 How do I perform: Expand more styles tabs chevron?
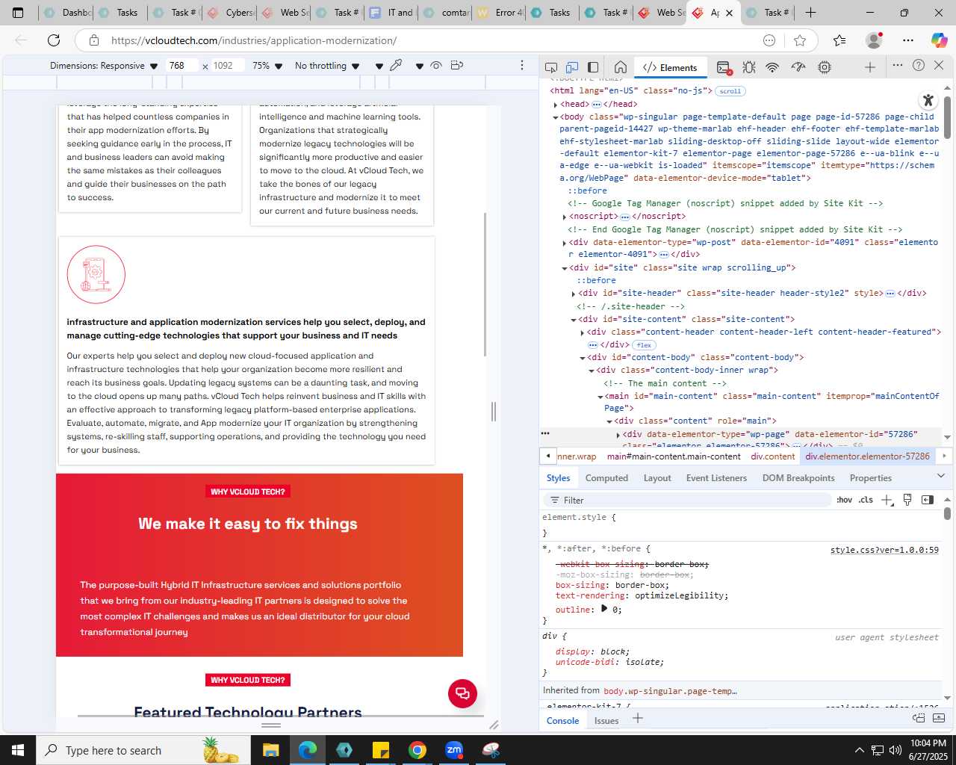point(941,476)
